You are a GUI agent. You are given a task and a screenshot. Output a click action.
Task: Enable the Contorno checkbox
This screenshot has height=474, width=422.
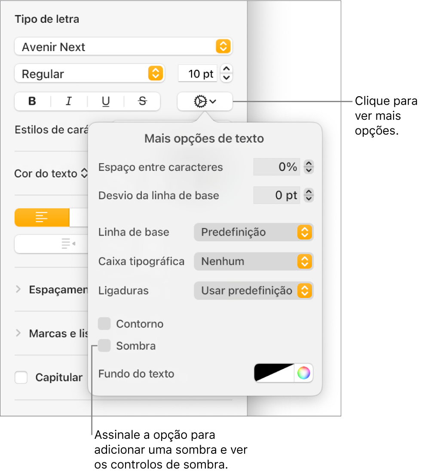tap(104, 324)
